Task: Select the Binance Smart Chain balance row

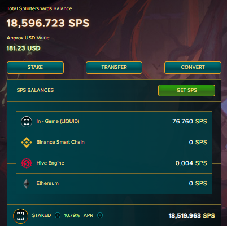Action: [x=114, y=143]
